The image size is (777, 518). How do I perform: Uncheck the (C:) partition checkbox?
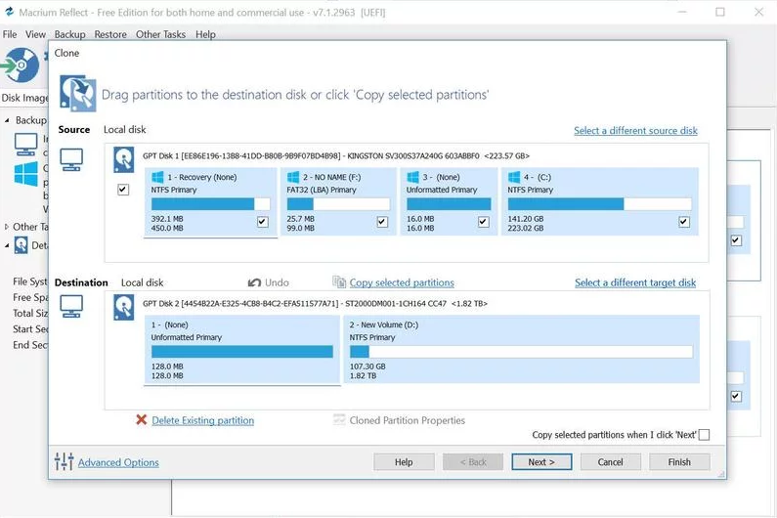pos(684,222)
